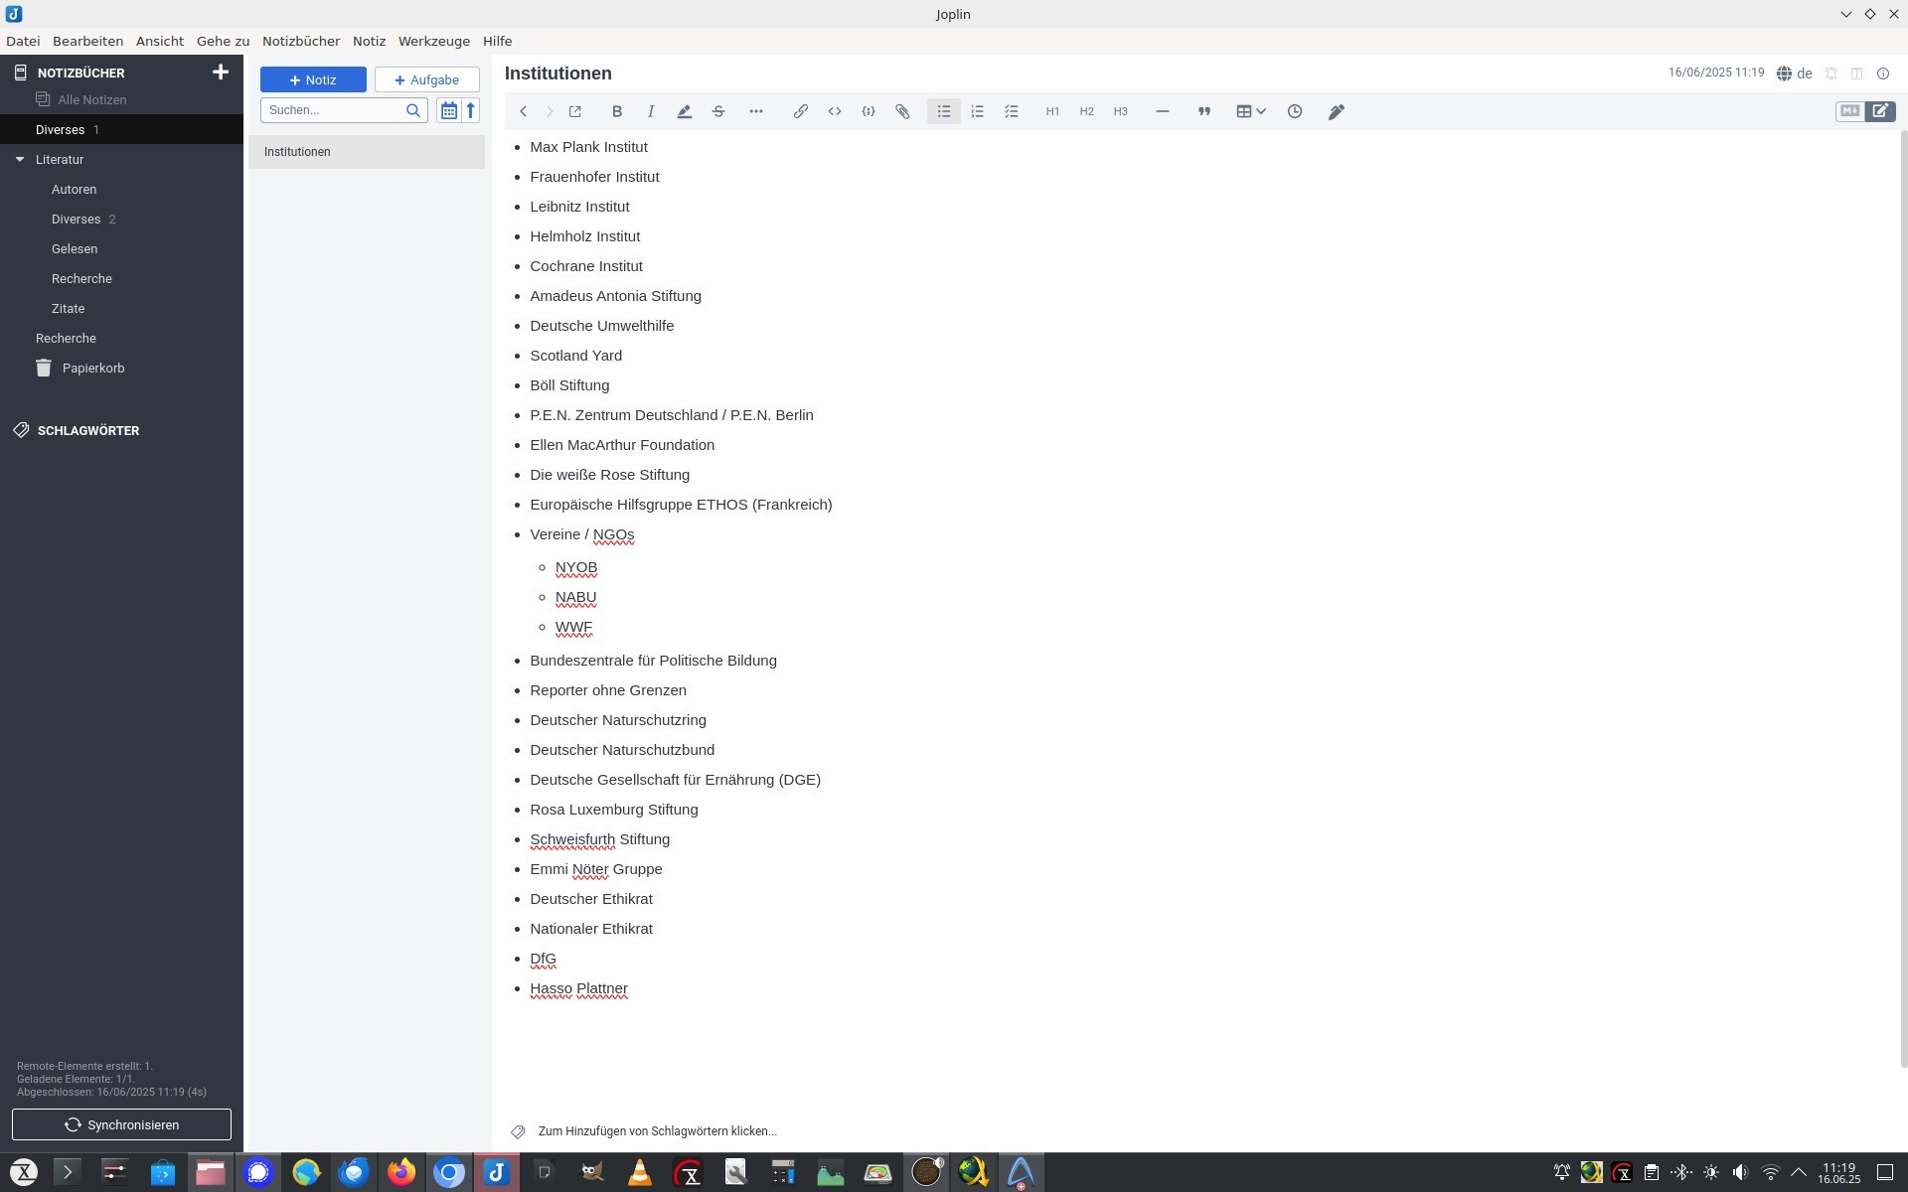1908x1192 pixels.
Task: Click the SCHLAGWÖRTER section header
Action: point(88,430)
